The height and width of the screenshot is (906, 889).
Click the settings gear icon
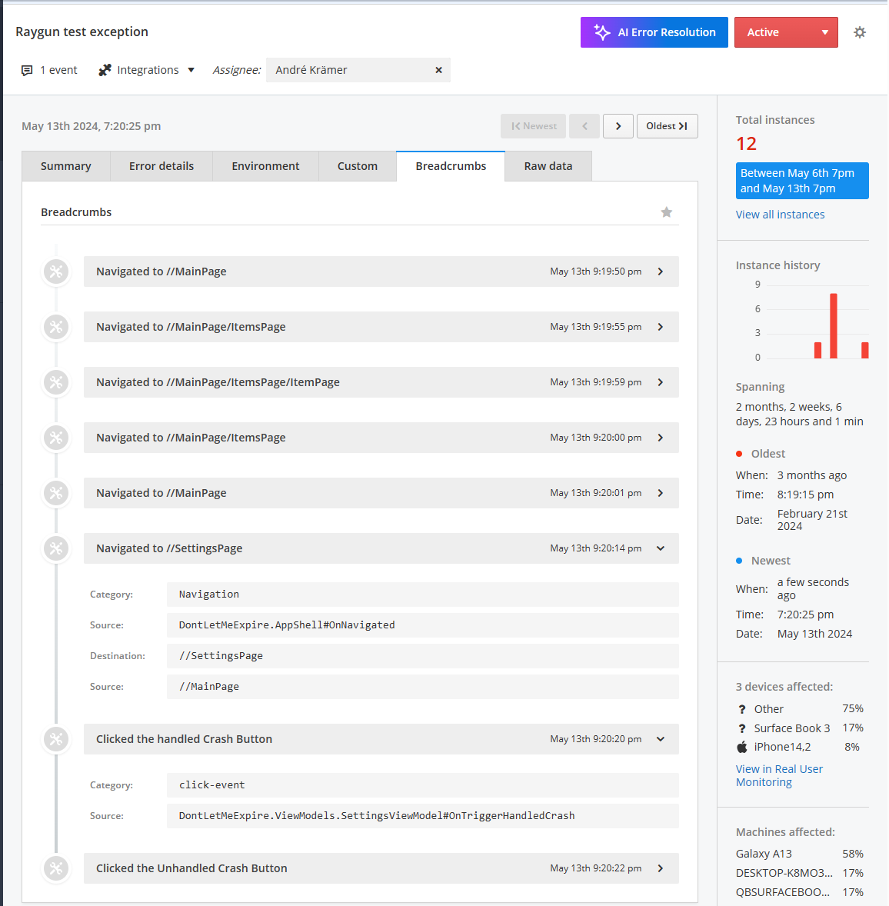(x=860, y=32)
